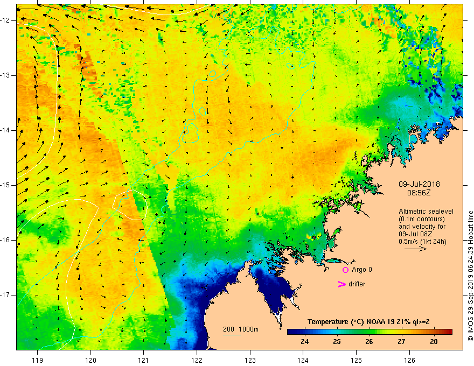Click the cyan depth contour legend line

point(232,335)
